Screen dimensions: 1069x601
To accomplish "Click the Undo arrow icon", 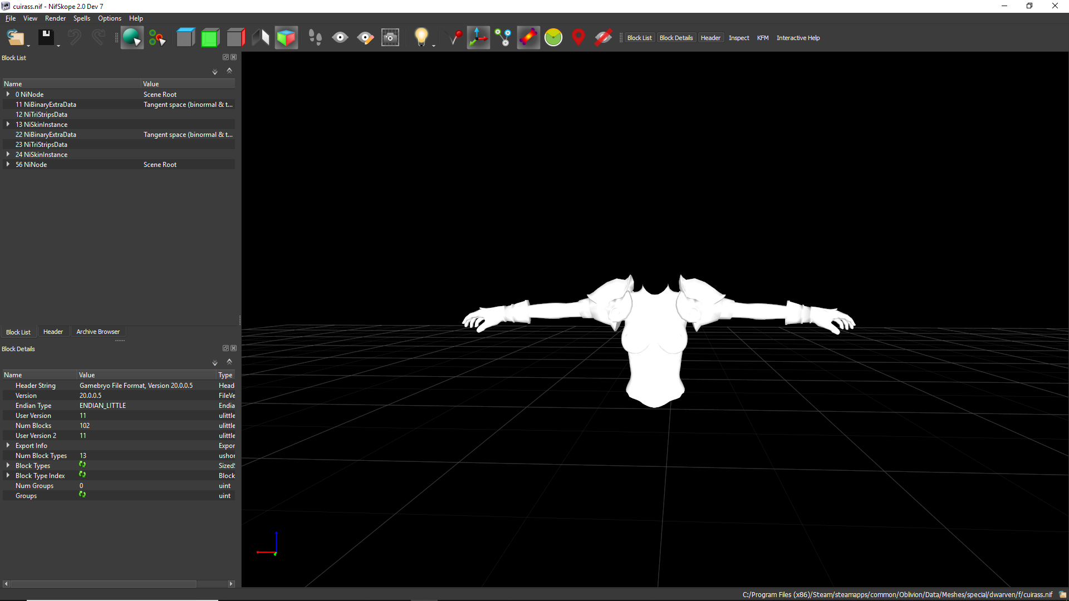I will pos(74,38).
